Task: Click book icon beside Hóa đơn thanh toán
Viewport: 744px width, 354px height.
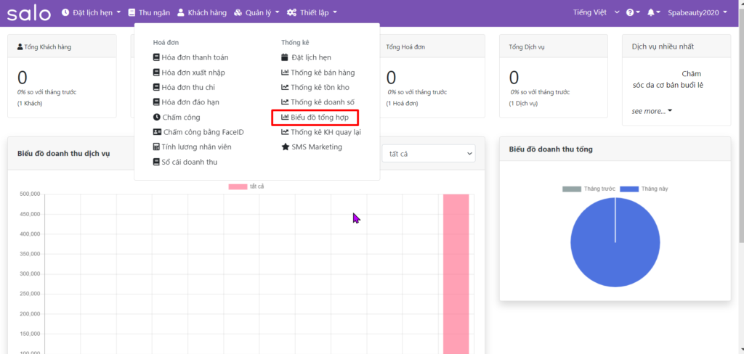Action: (157, 57)
